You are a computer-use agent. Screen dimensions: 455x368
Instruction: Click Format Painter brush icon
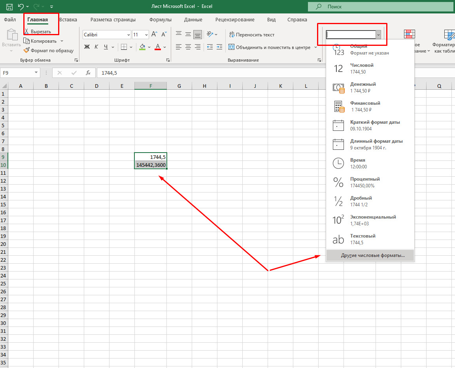[27, 51]
